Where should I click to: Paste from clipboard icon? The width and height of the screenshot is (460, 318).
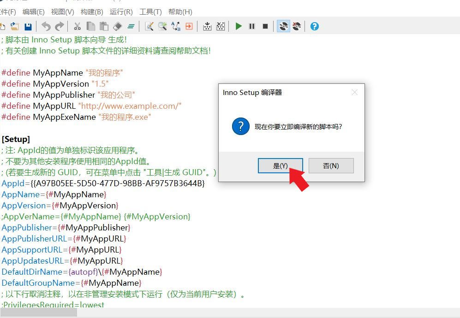coord(104,26)
